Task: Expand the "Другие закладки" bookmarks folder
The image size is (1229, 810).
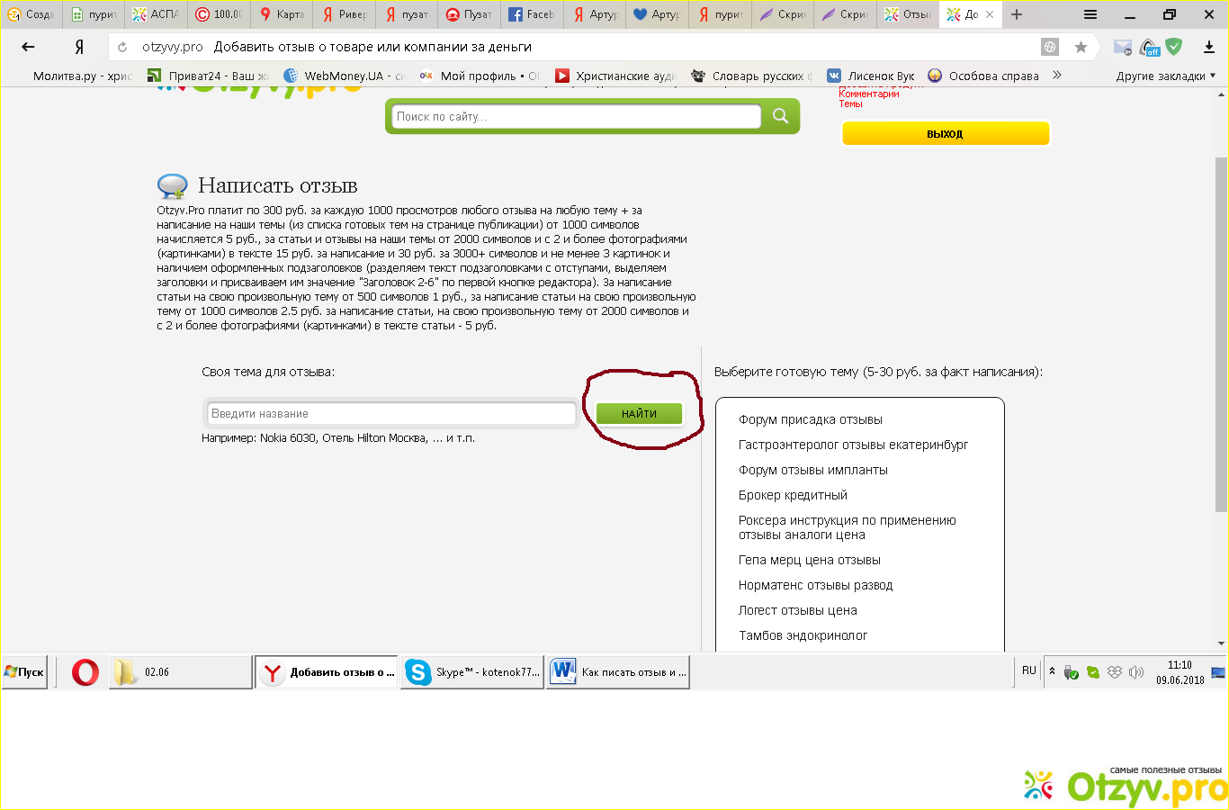Action: pos(1165,76)
